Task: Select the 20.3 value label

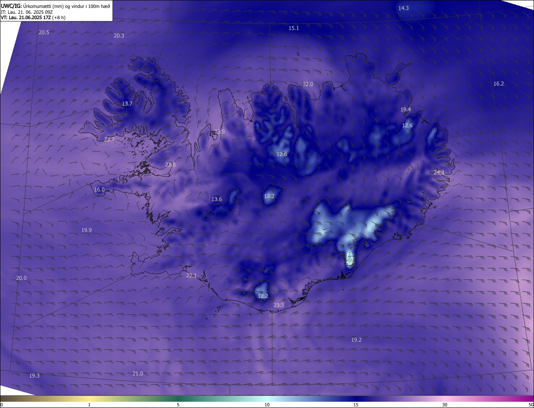Action: 119,35
